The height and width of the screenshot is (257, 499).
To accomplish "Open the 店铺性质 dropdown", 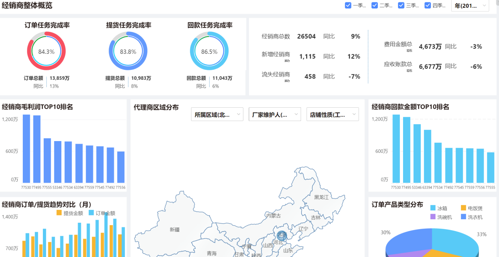I will pos(333,114).
